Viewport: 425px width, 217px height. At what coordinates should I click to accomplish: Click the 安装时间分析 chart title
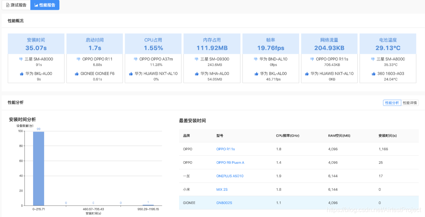pos(22,119)
